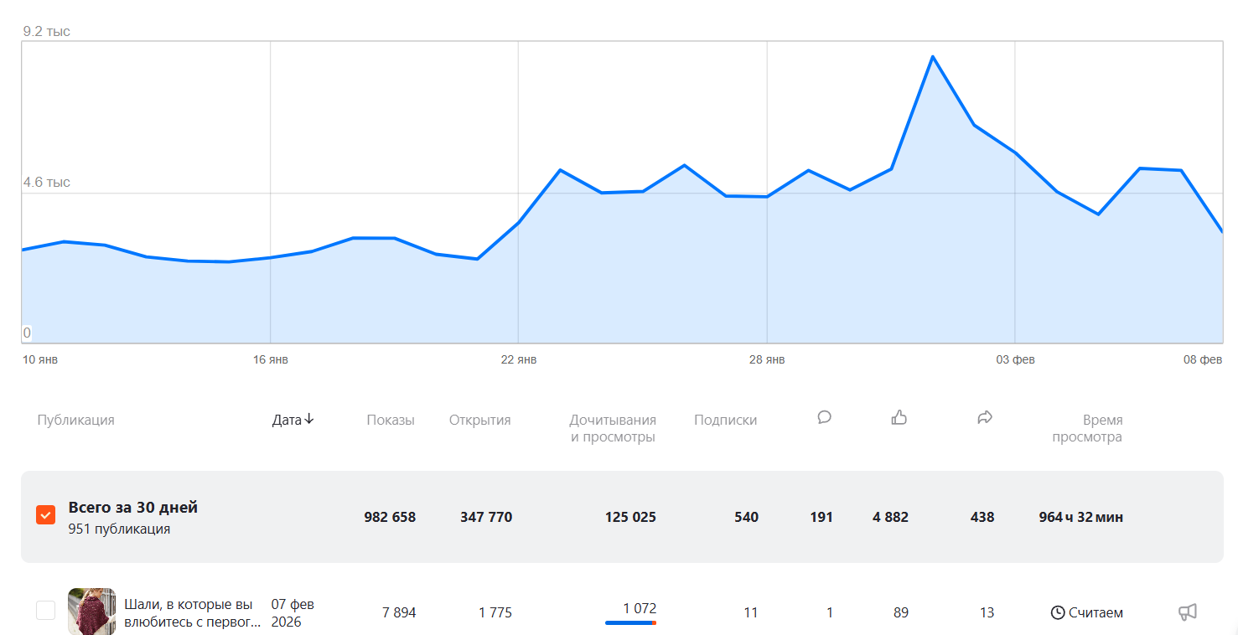Select the "Время просмотра" column header

(1087, 428)
